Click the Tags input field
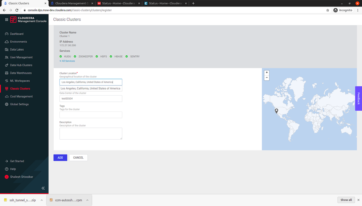 point(91,115)
